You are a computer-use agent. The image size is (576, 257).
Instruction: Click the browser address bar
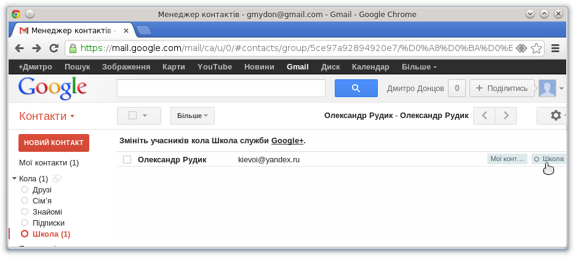tap(296, 48)
